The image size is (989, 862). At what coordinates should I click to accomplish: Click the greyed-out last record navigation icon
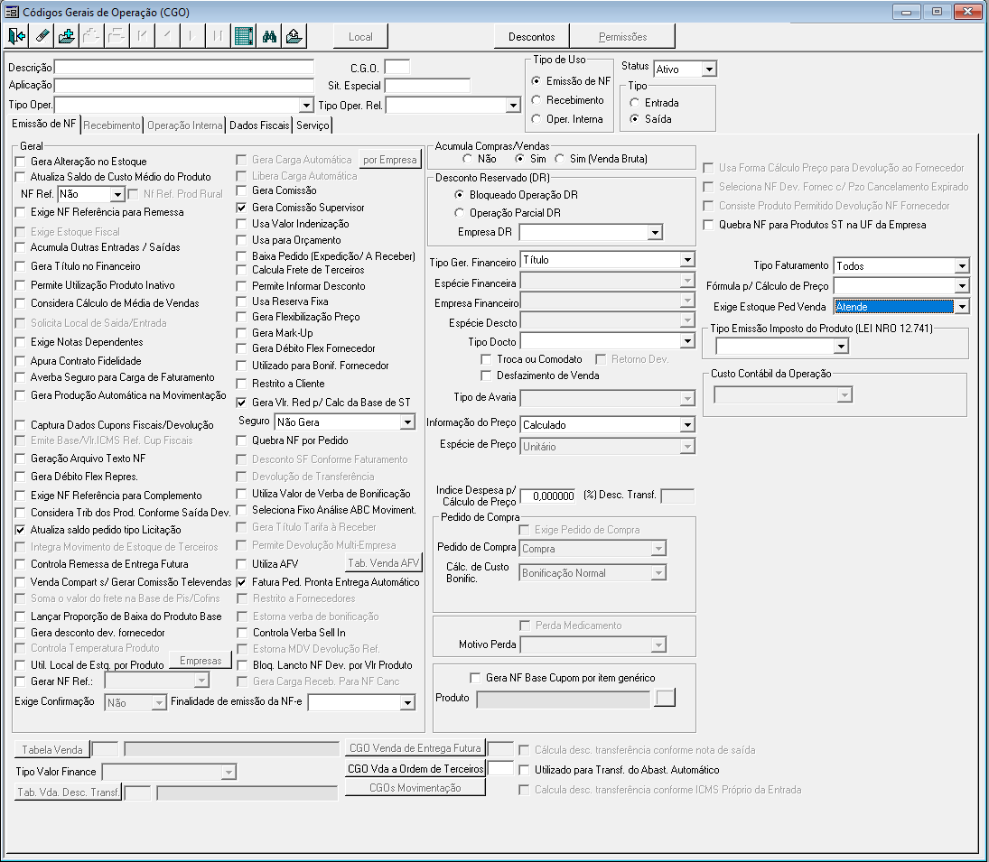click(218, 36)
